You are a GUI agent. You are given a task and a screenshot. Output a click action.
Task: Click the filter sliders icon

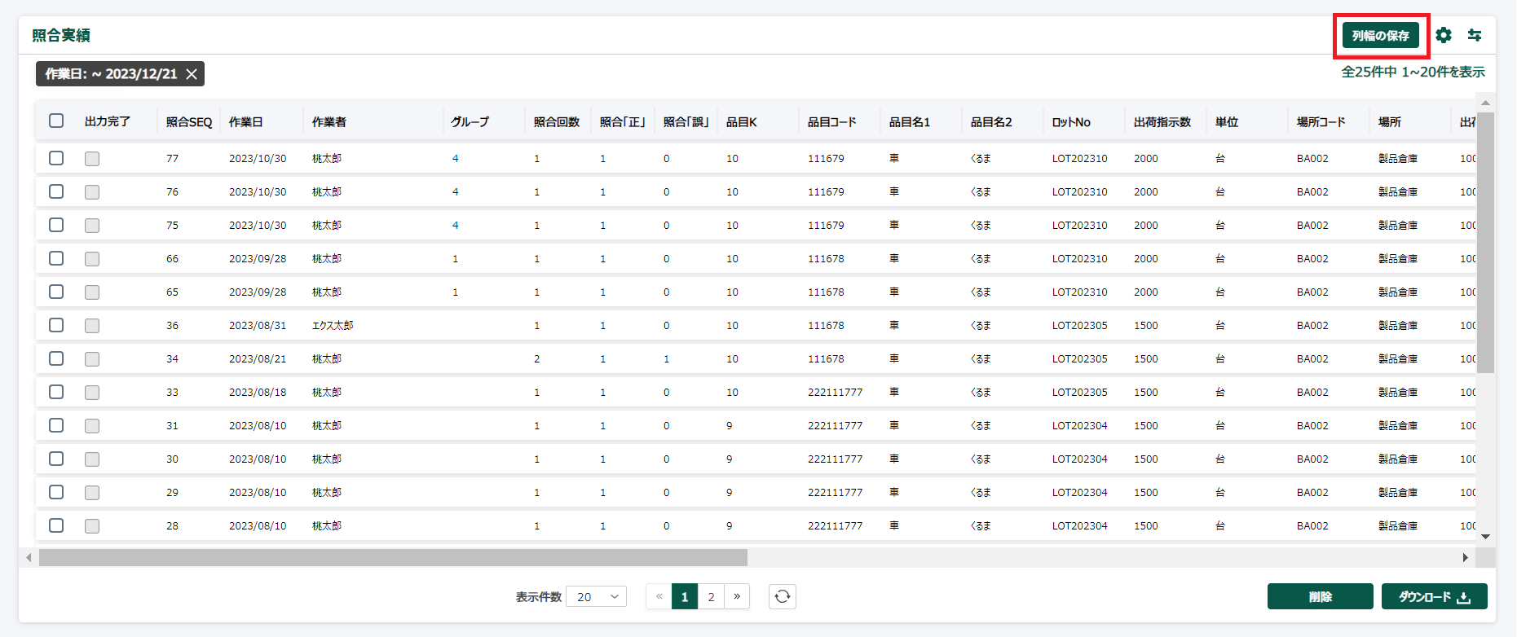(x=1475, y=35)
